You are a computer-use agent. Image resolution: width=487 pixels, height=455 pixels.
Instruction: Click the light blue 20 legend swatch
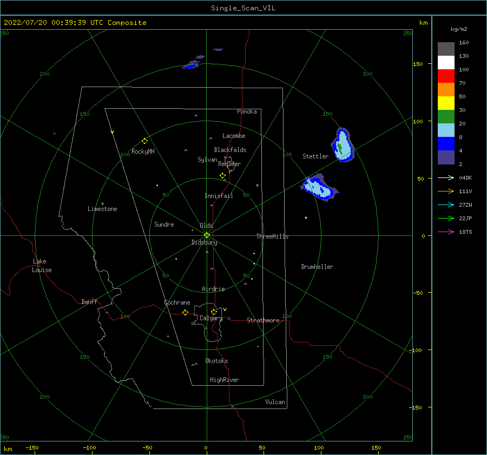446,130
